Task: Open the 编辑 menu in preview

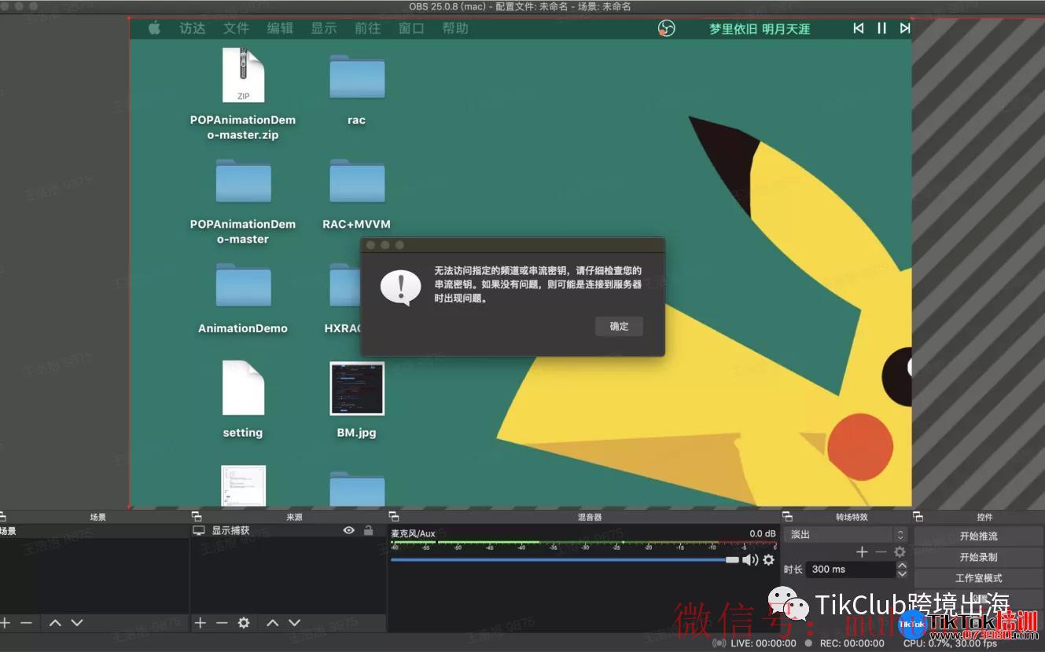Action: click(x=280, y=28)
